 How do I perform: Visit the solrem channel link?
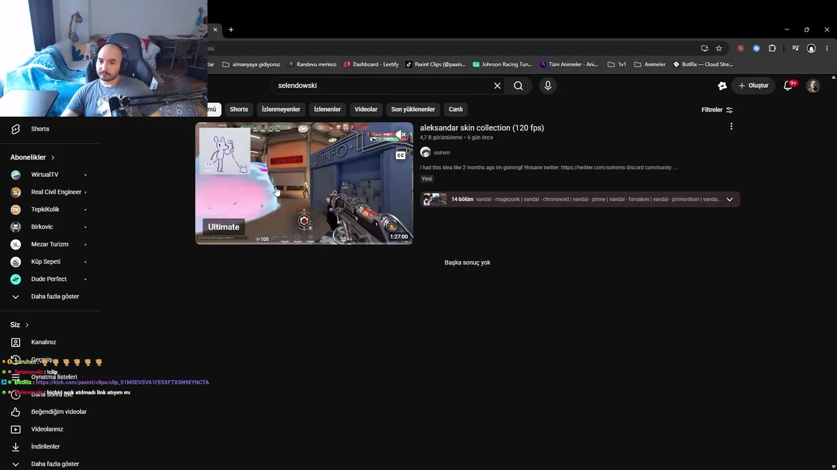442,153
